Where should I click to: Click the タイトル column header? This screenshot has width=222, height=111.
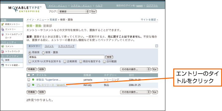[41, 75]
